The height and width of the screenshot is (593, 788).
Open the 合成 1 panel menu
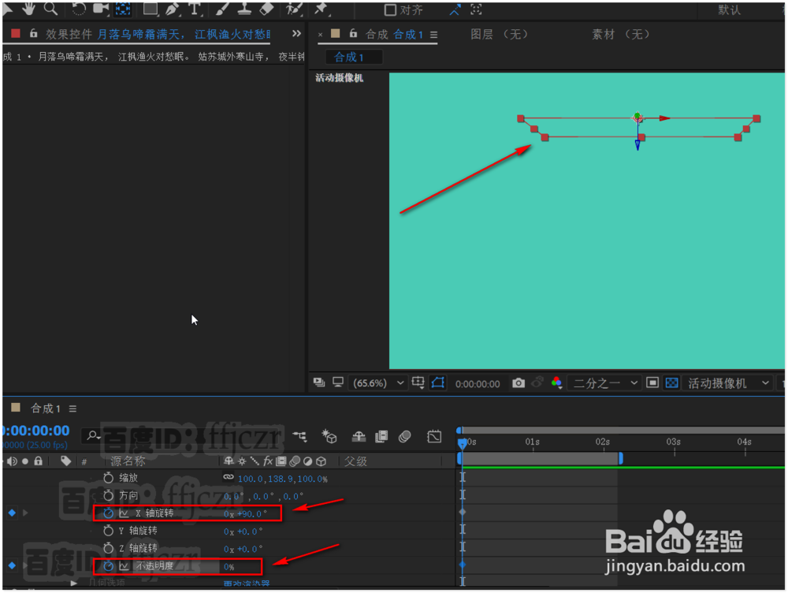(433, 35)
